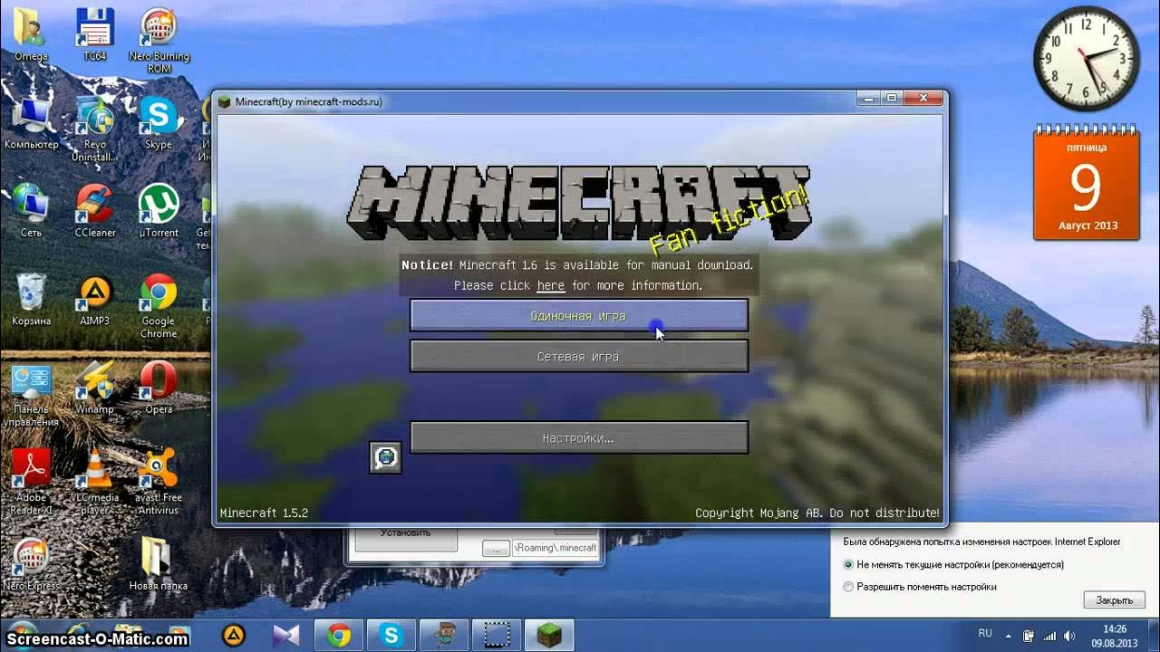Image resolution: width=1160 pixels, height=652 pixels.
Task: Click Закрыть in the Internet Explorer popup
Action: (1114, 599)
